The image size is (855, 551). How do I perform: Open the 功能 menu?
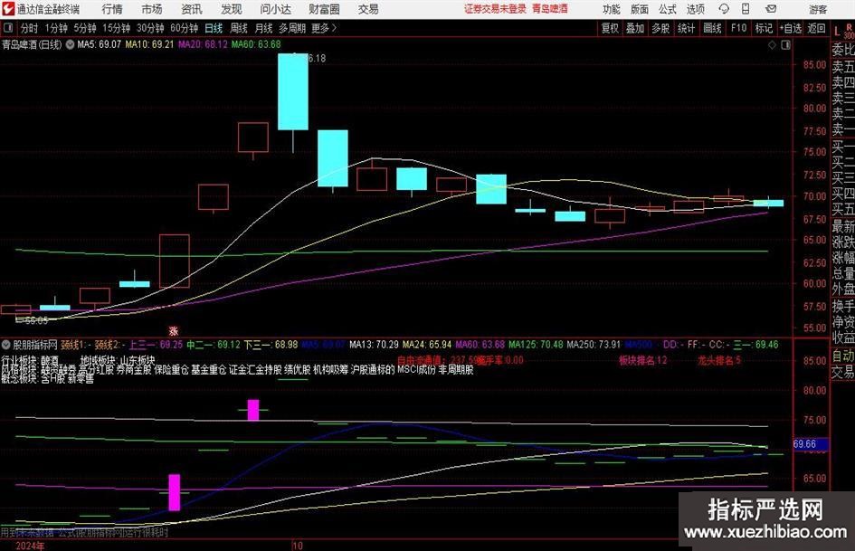point(612,9)
